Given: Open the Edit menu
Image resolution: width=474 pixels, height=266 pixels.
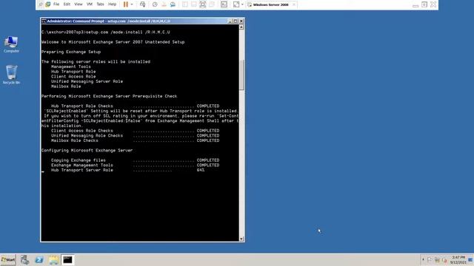Looking at the screenshot, I should point(67,4).
